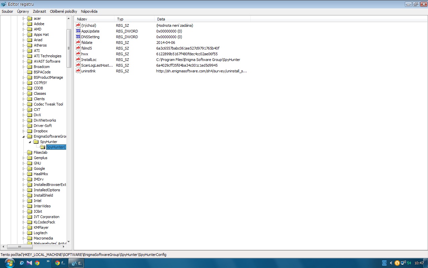This screenshot has height=268, width=428.
Task: Select the ScanLogLastHost value icon
Action: pyautogui.click(x=78, y=65)
